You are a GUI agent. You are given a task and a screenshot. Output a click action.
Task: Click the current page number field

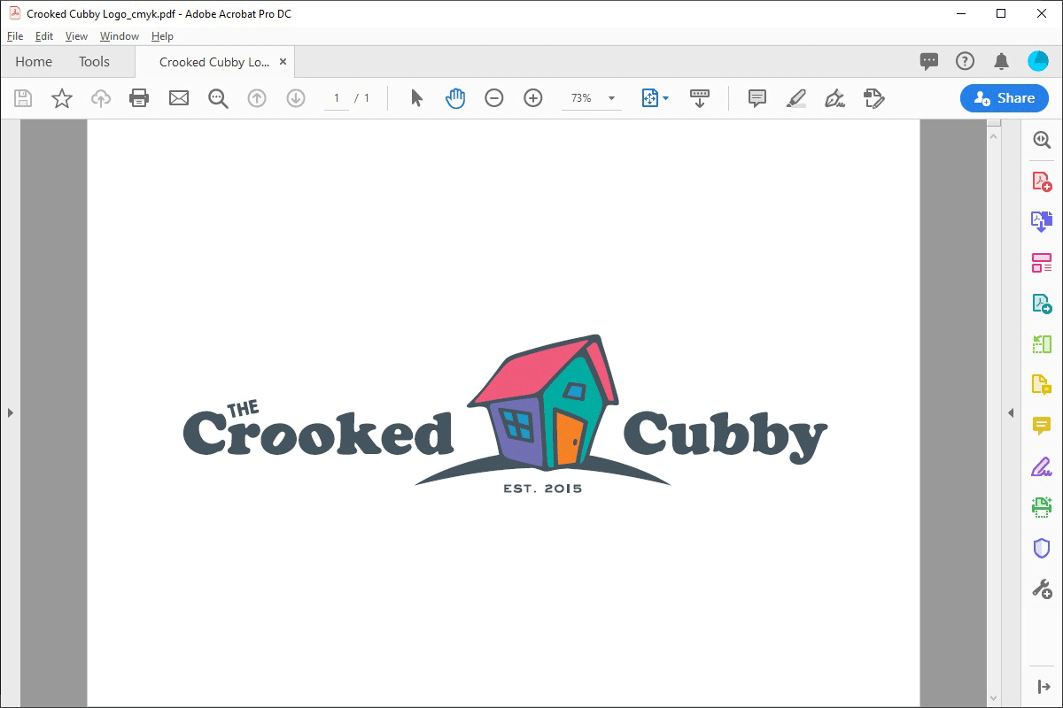pyautogui.click(x=337, y=98)
